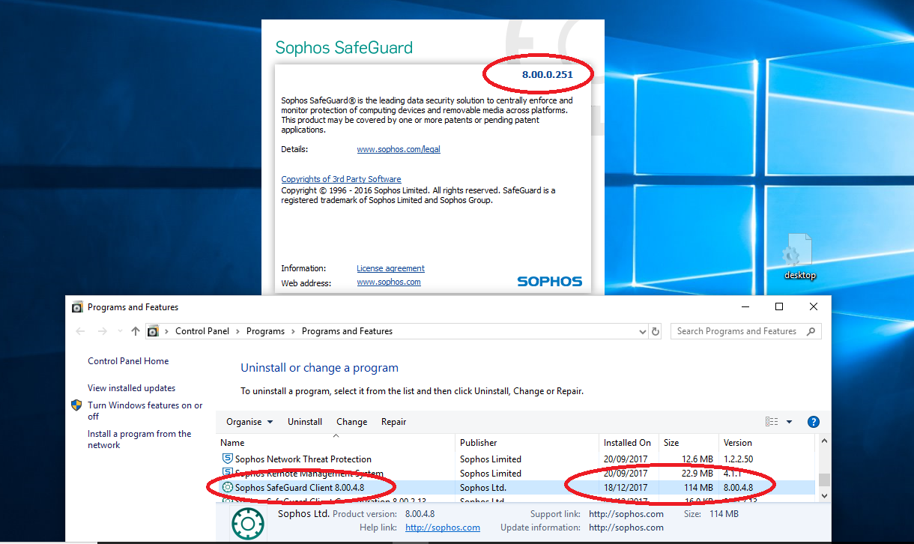Screen dimensions: 914x544
Task: Click large Sophos SafeGuard details pane icon
Action: [248, 522]
